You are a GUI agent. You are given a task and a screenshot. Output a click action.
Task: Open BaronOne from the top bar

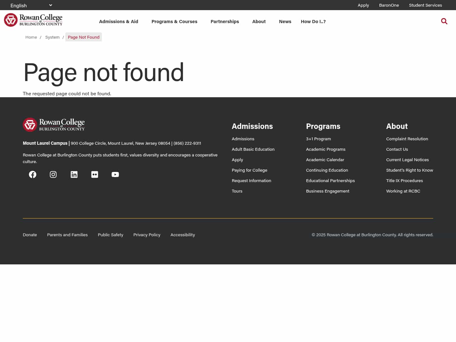pyautogui.click(x=389, y=5)
